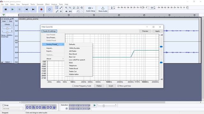The height and width of the screenshot is (114, 204).
Task: Click the Share Audio button
Action: (103, 9)
